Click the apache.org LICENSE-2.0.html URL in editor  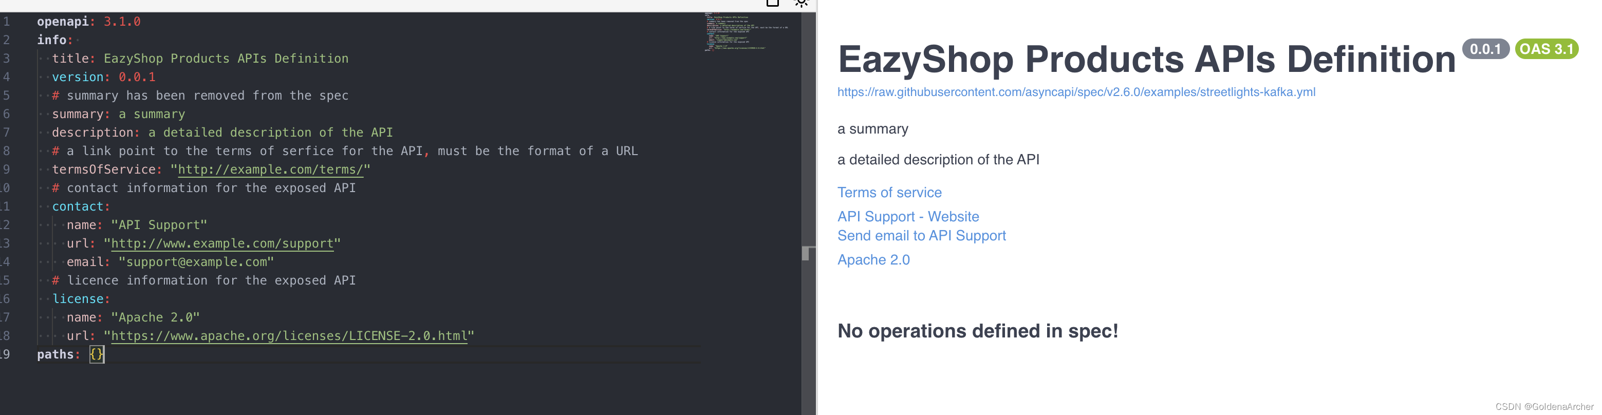point(289,336)
